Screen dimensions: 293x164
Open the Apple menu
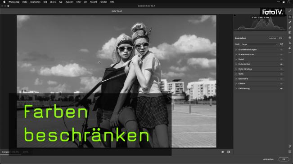(4, 2)
